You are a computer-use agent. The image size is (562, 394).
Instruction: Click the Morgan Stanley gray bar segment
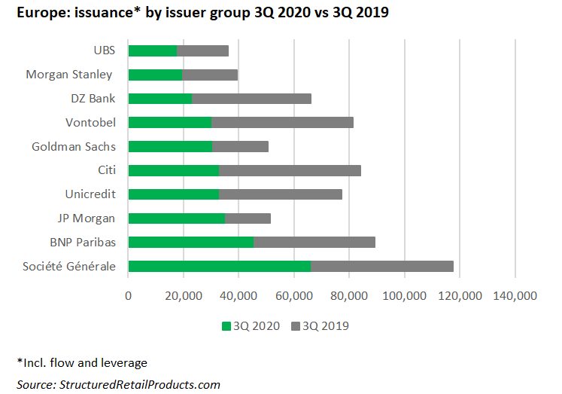click(210, 75)
